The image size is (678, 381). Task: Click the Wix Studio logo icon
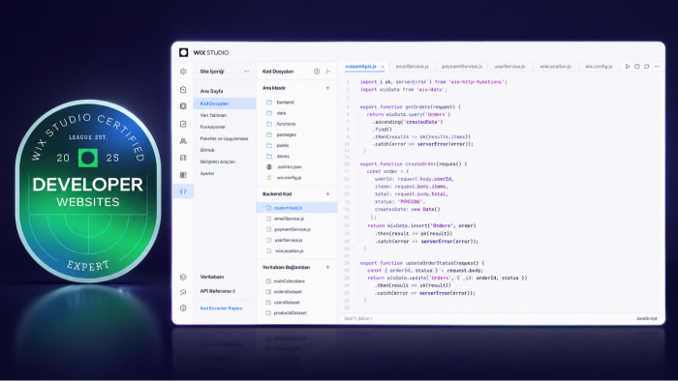pos(183,52)
